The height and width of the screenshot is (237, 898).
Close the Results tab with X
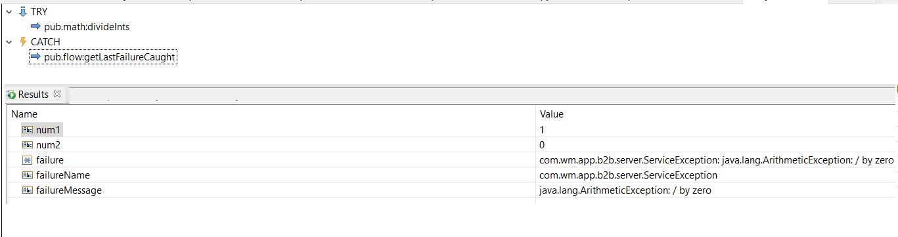tap(57, 94)
